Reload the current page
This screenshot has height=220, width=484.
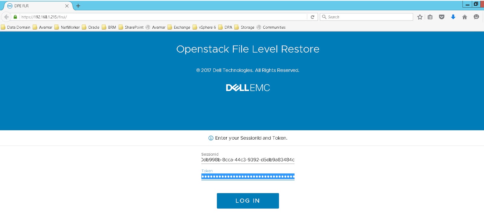(312, 17)
